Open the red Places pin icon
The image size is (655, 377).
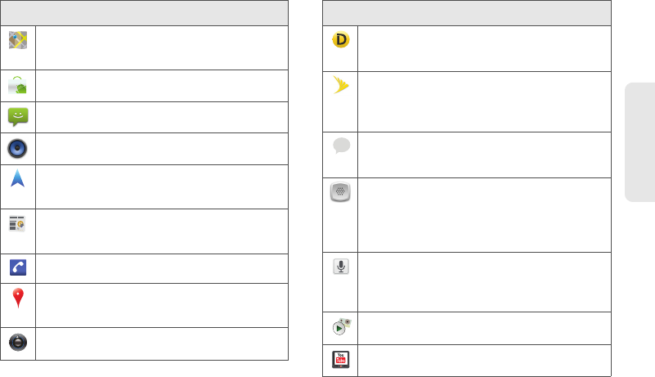[x=18, y=299]
